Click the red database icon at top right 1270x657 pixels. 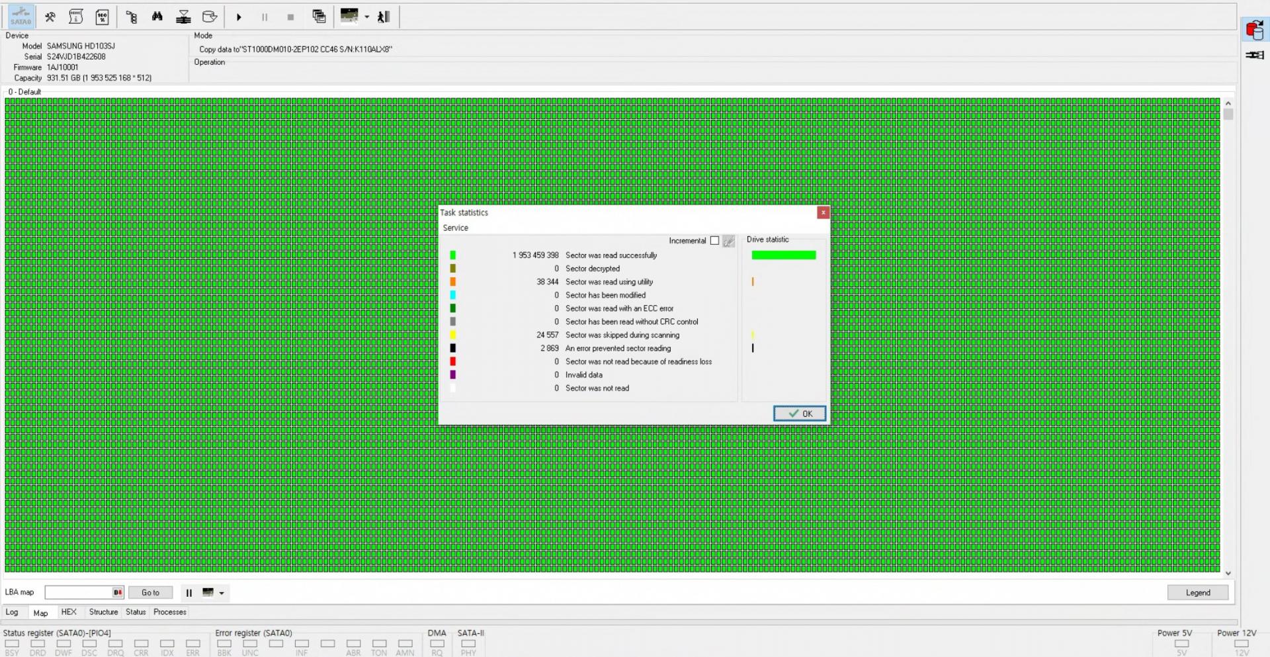1254,30
